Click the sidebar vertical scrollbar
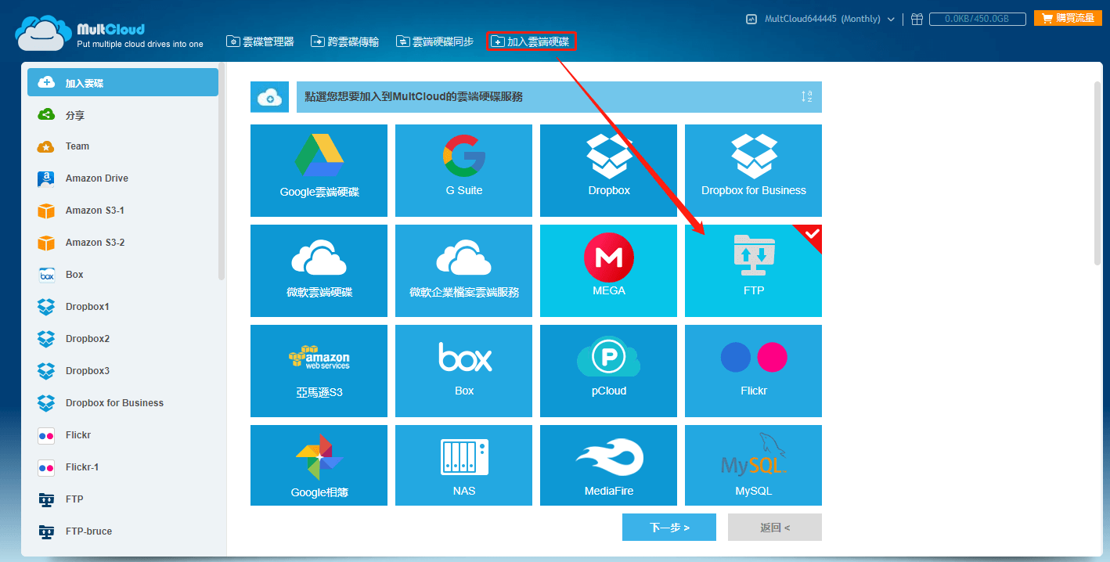The width and height of the screenshot is (1110, 562). (222, 172)
